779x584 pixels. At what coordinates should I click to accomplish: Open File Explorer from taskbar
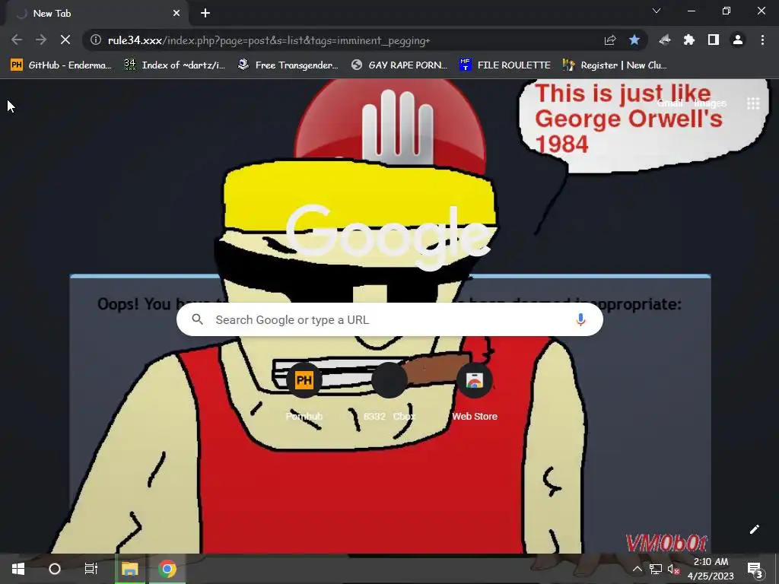click(129, 569)
